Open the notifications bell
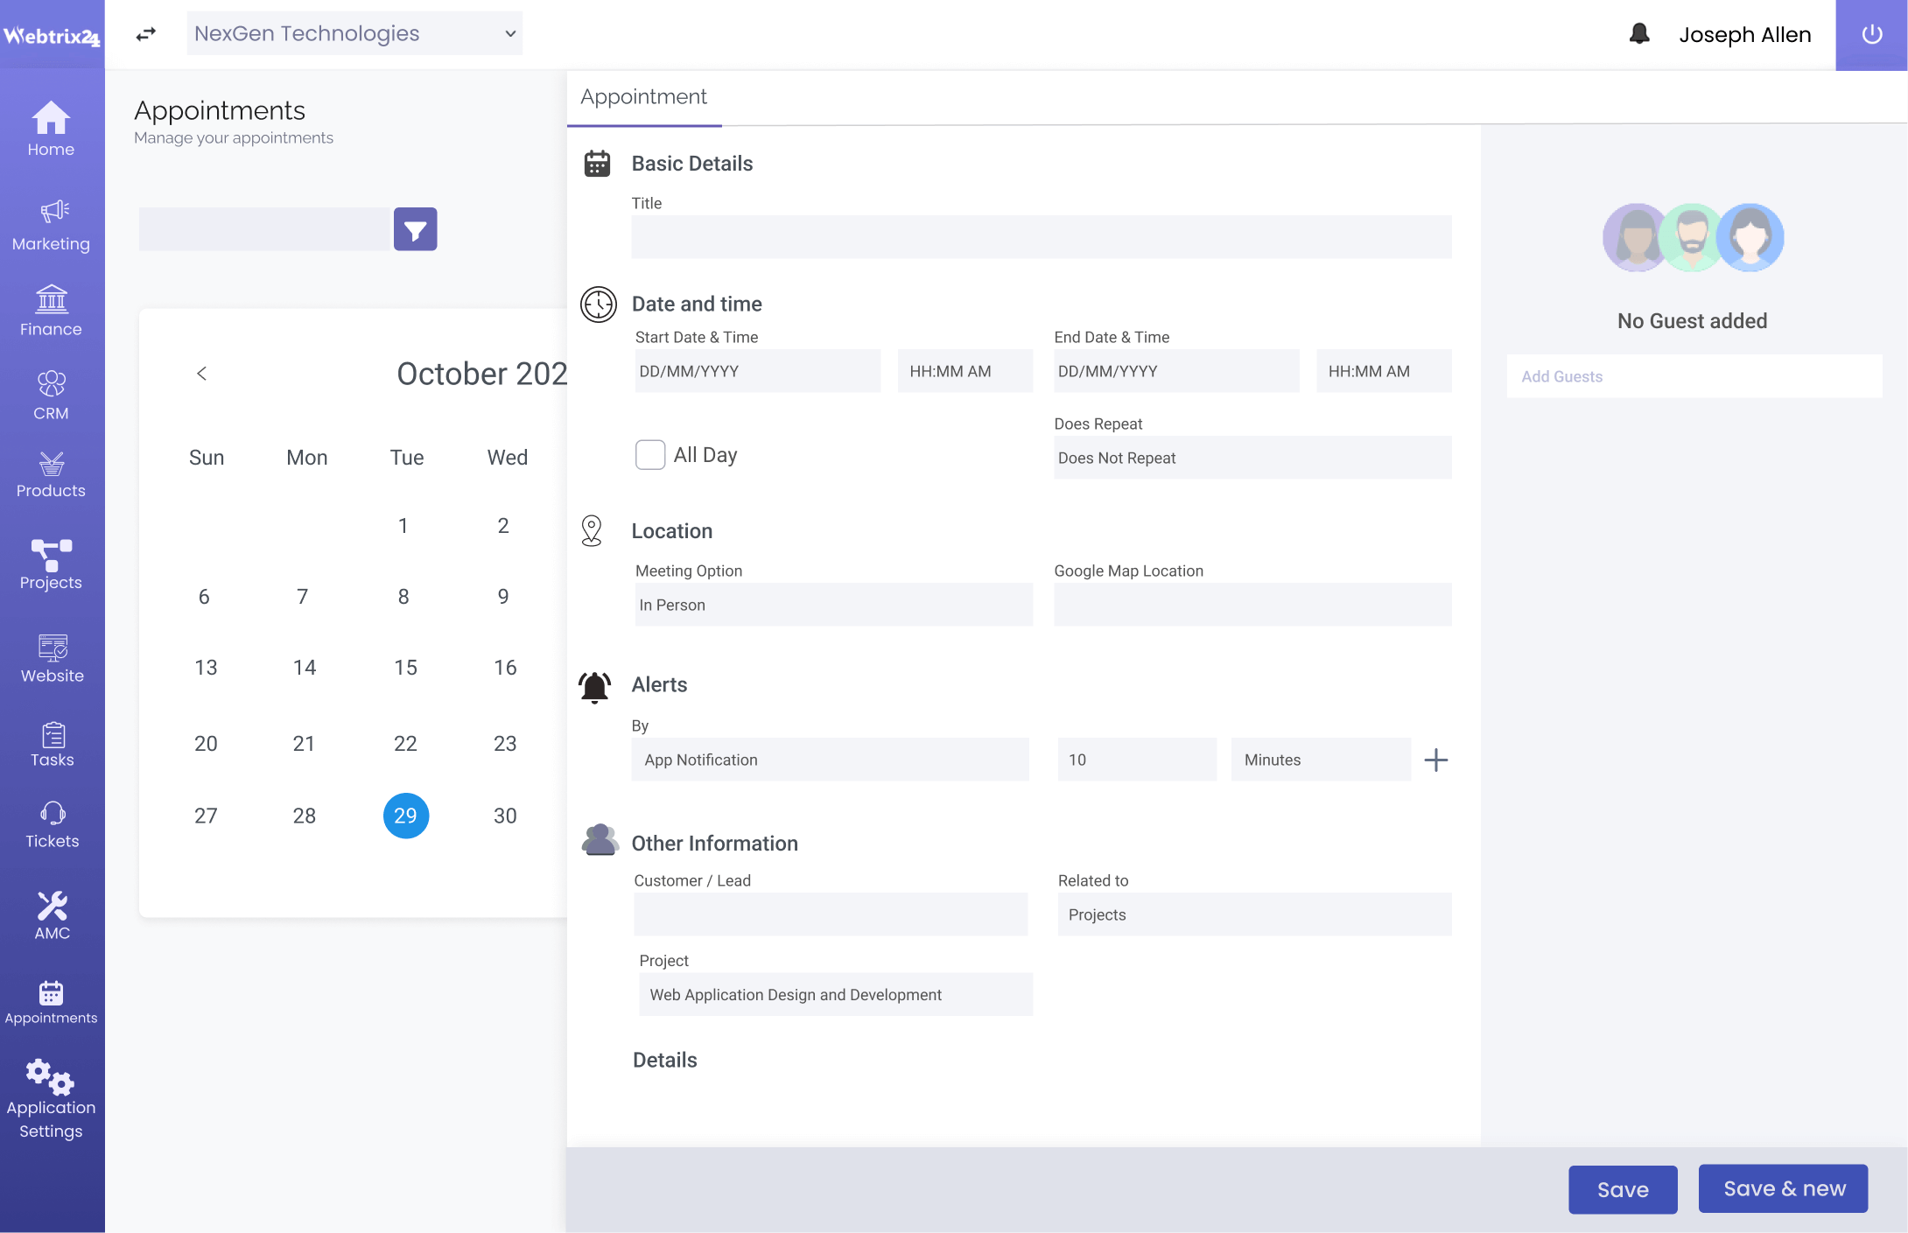 tap(1639, 34)
